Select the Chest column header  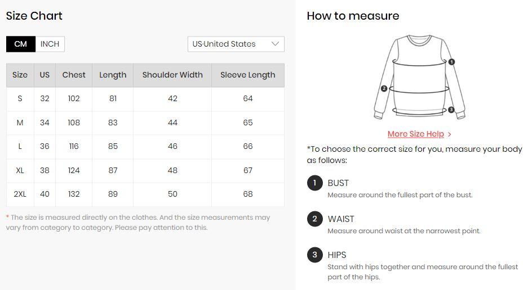pyautogui.click(x=74, y=75)
